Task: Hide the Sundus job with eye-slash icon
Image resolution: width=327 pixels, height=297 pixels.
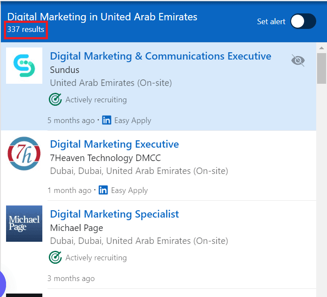Action: click(298, 60)
